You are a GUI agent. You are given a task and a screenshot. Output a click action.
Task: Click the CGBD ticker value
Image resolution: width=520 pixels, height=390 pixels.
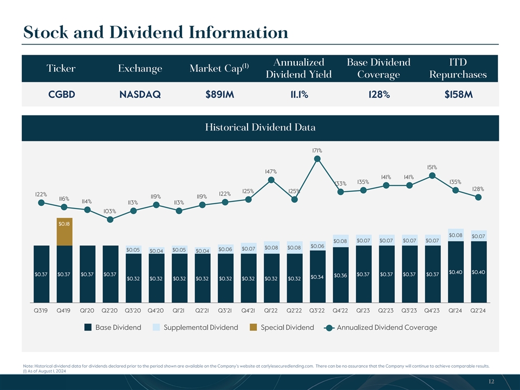pyautogui.click(x=61, y=95)
